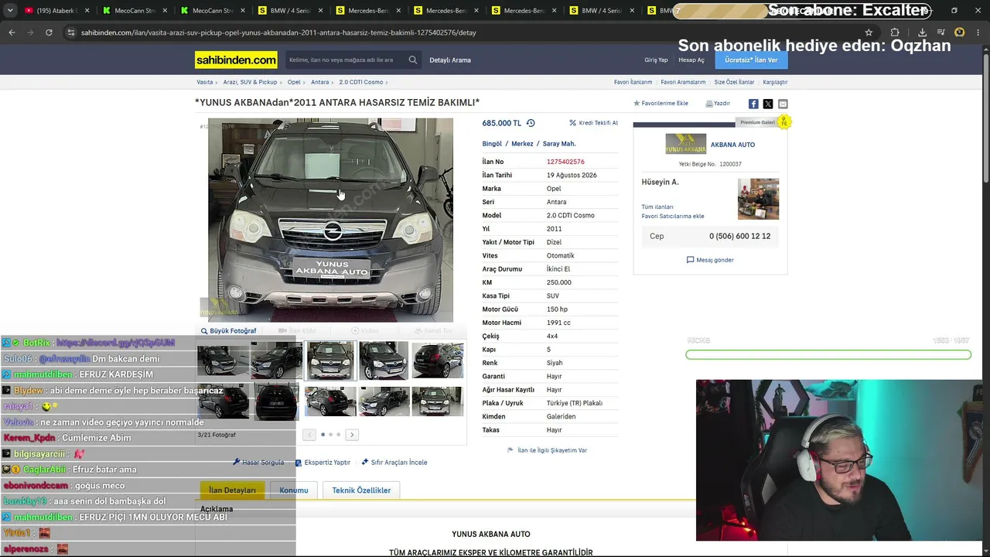
Task: Select the highlighted front-view thumbnail
Action: [x=330, y=361]
